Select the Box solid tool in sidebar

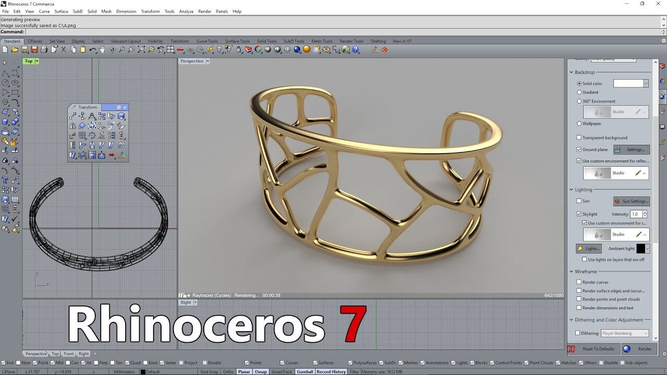pos(5,122)
